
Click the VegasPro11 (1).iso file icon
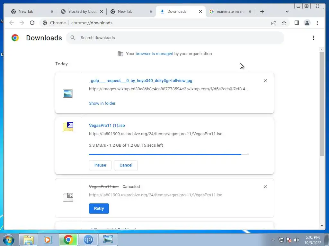coord(68,127)
